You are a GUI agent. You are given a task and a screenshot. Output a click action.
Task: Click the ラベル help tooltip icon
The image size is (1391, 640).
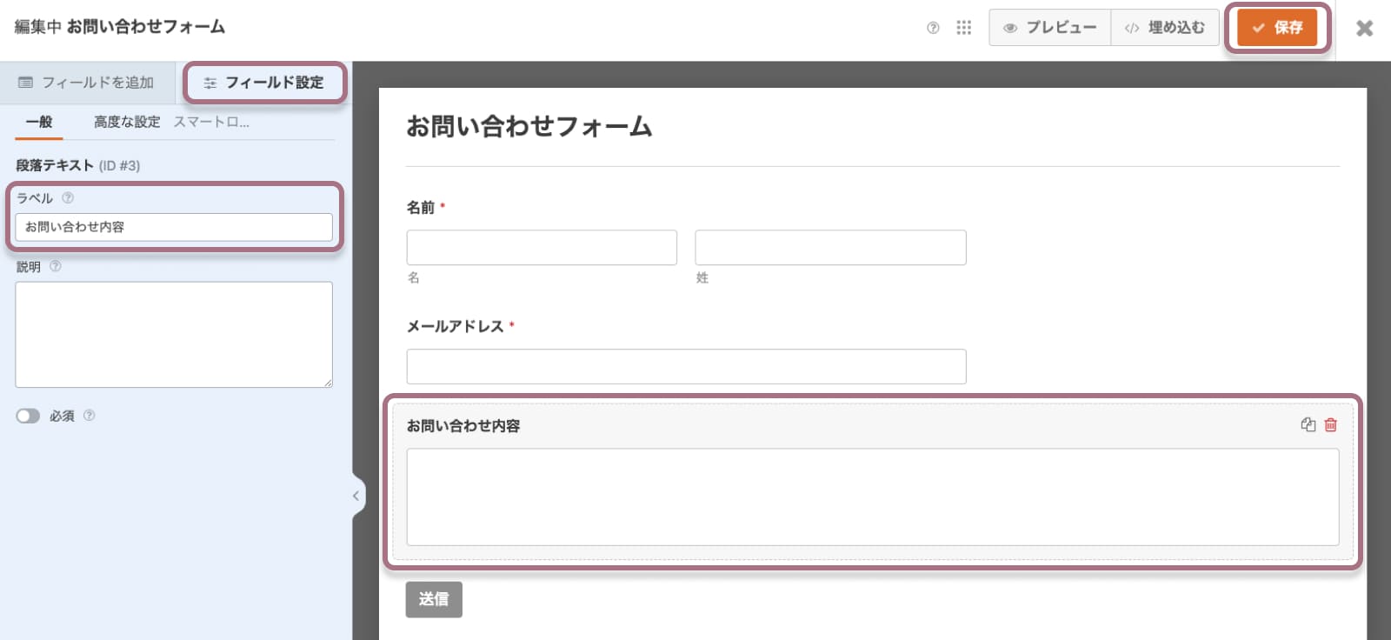click(68, 198)
